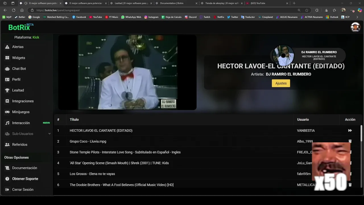Image resolution: width=364 pixels, height=205 pixels.
Task: Click the video player thumbnail of Hector Lavoe
Action: 127,72
